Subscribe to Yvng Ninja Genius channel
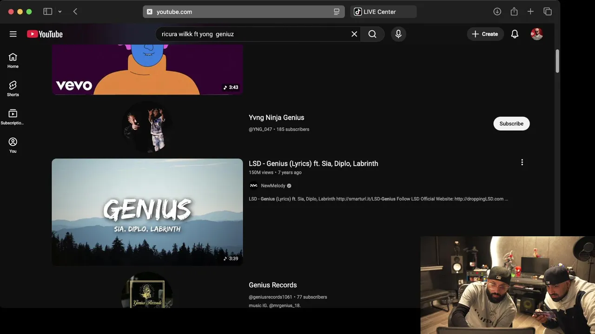 (511, 123)
